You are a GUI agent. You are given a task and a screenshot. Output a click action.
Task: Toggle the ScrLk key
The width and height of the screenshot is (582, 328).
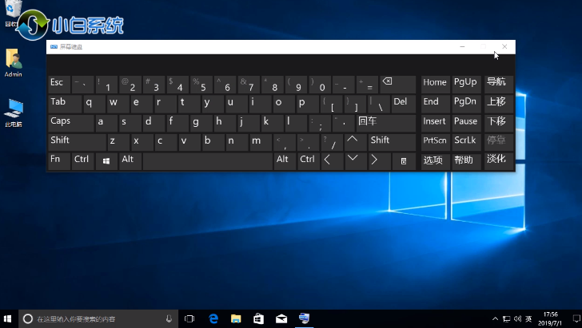466,142
